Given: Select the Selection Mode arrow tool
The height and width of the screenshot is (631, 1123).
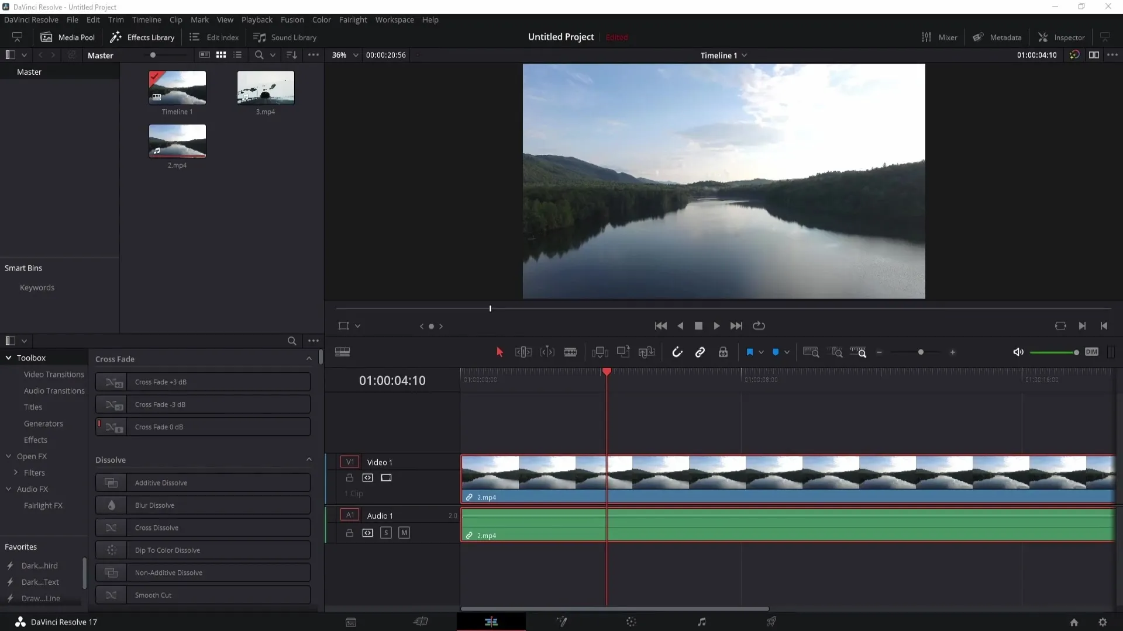Looking at the screenshot, I should [x=500, y=352].
